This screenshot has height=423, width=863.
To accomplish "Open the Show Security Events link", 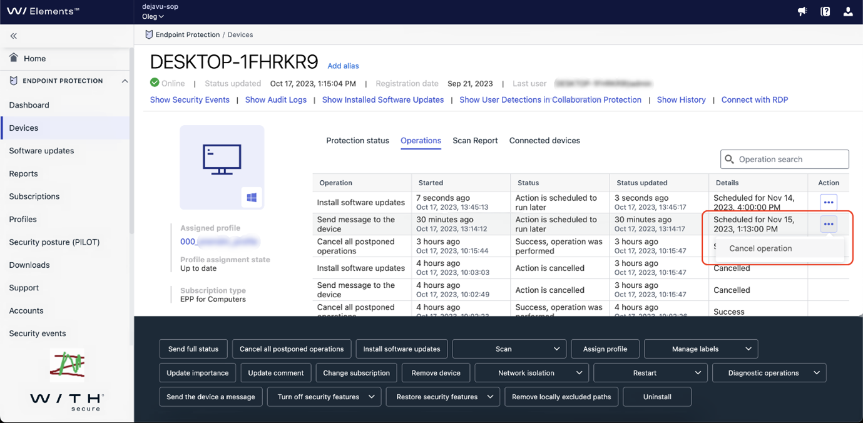I will coord(190,99).
